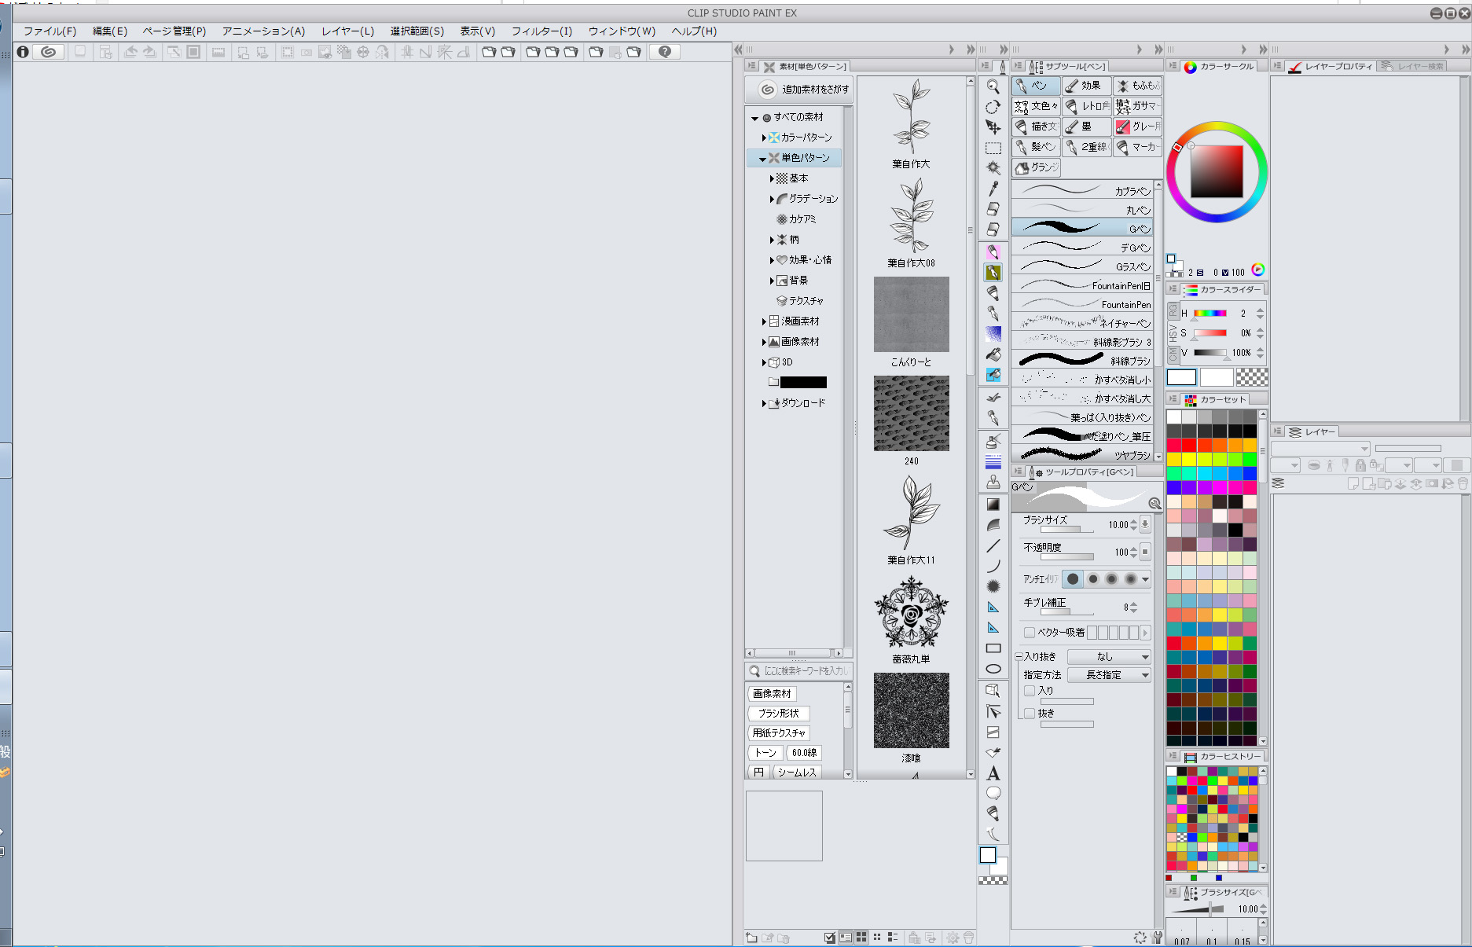
Task: Check the 抜き checkbox
Action: 1030,714
